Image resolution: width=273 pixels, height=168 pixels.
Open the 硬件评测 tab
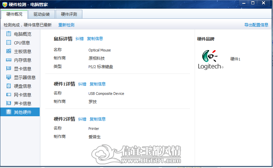click(69, 14)
